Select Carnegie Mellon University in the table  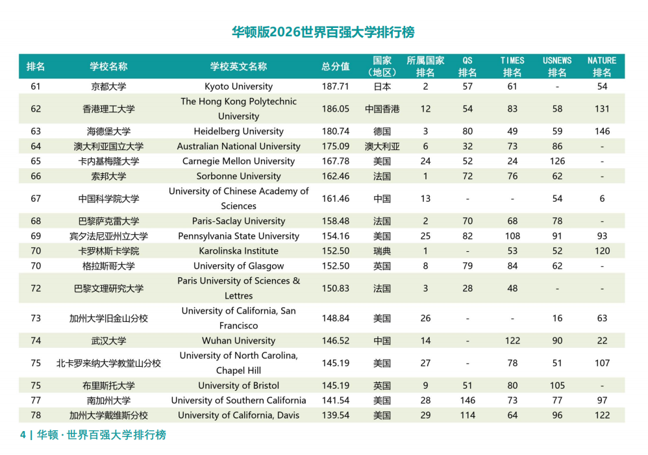click(238, 161)
